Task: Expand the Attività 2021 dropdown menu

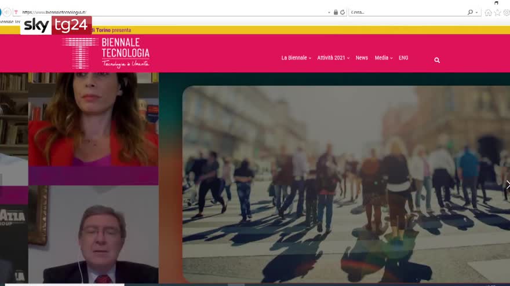Action: [333, 58]
